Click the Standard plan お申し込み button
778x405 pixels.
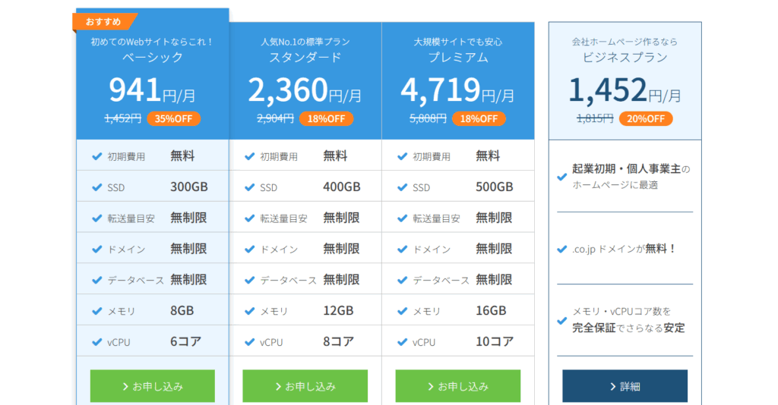[305, 386]
